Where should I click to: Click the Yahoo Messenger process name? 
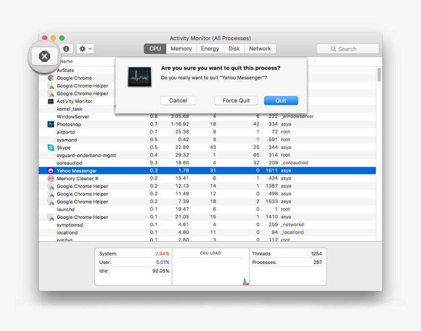click(77, 171)
